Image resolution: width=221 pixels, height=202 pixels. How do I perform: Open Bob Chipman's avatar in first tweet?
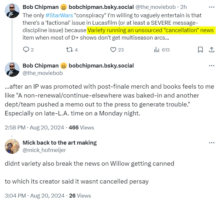tap(12, 11)
